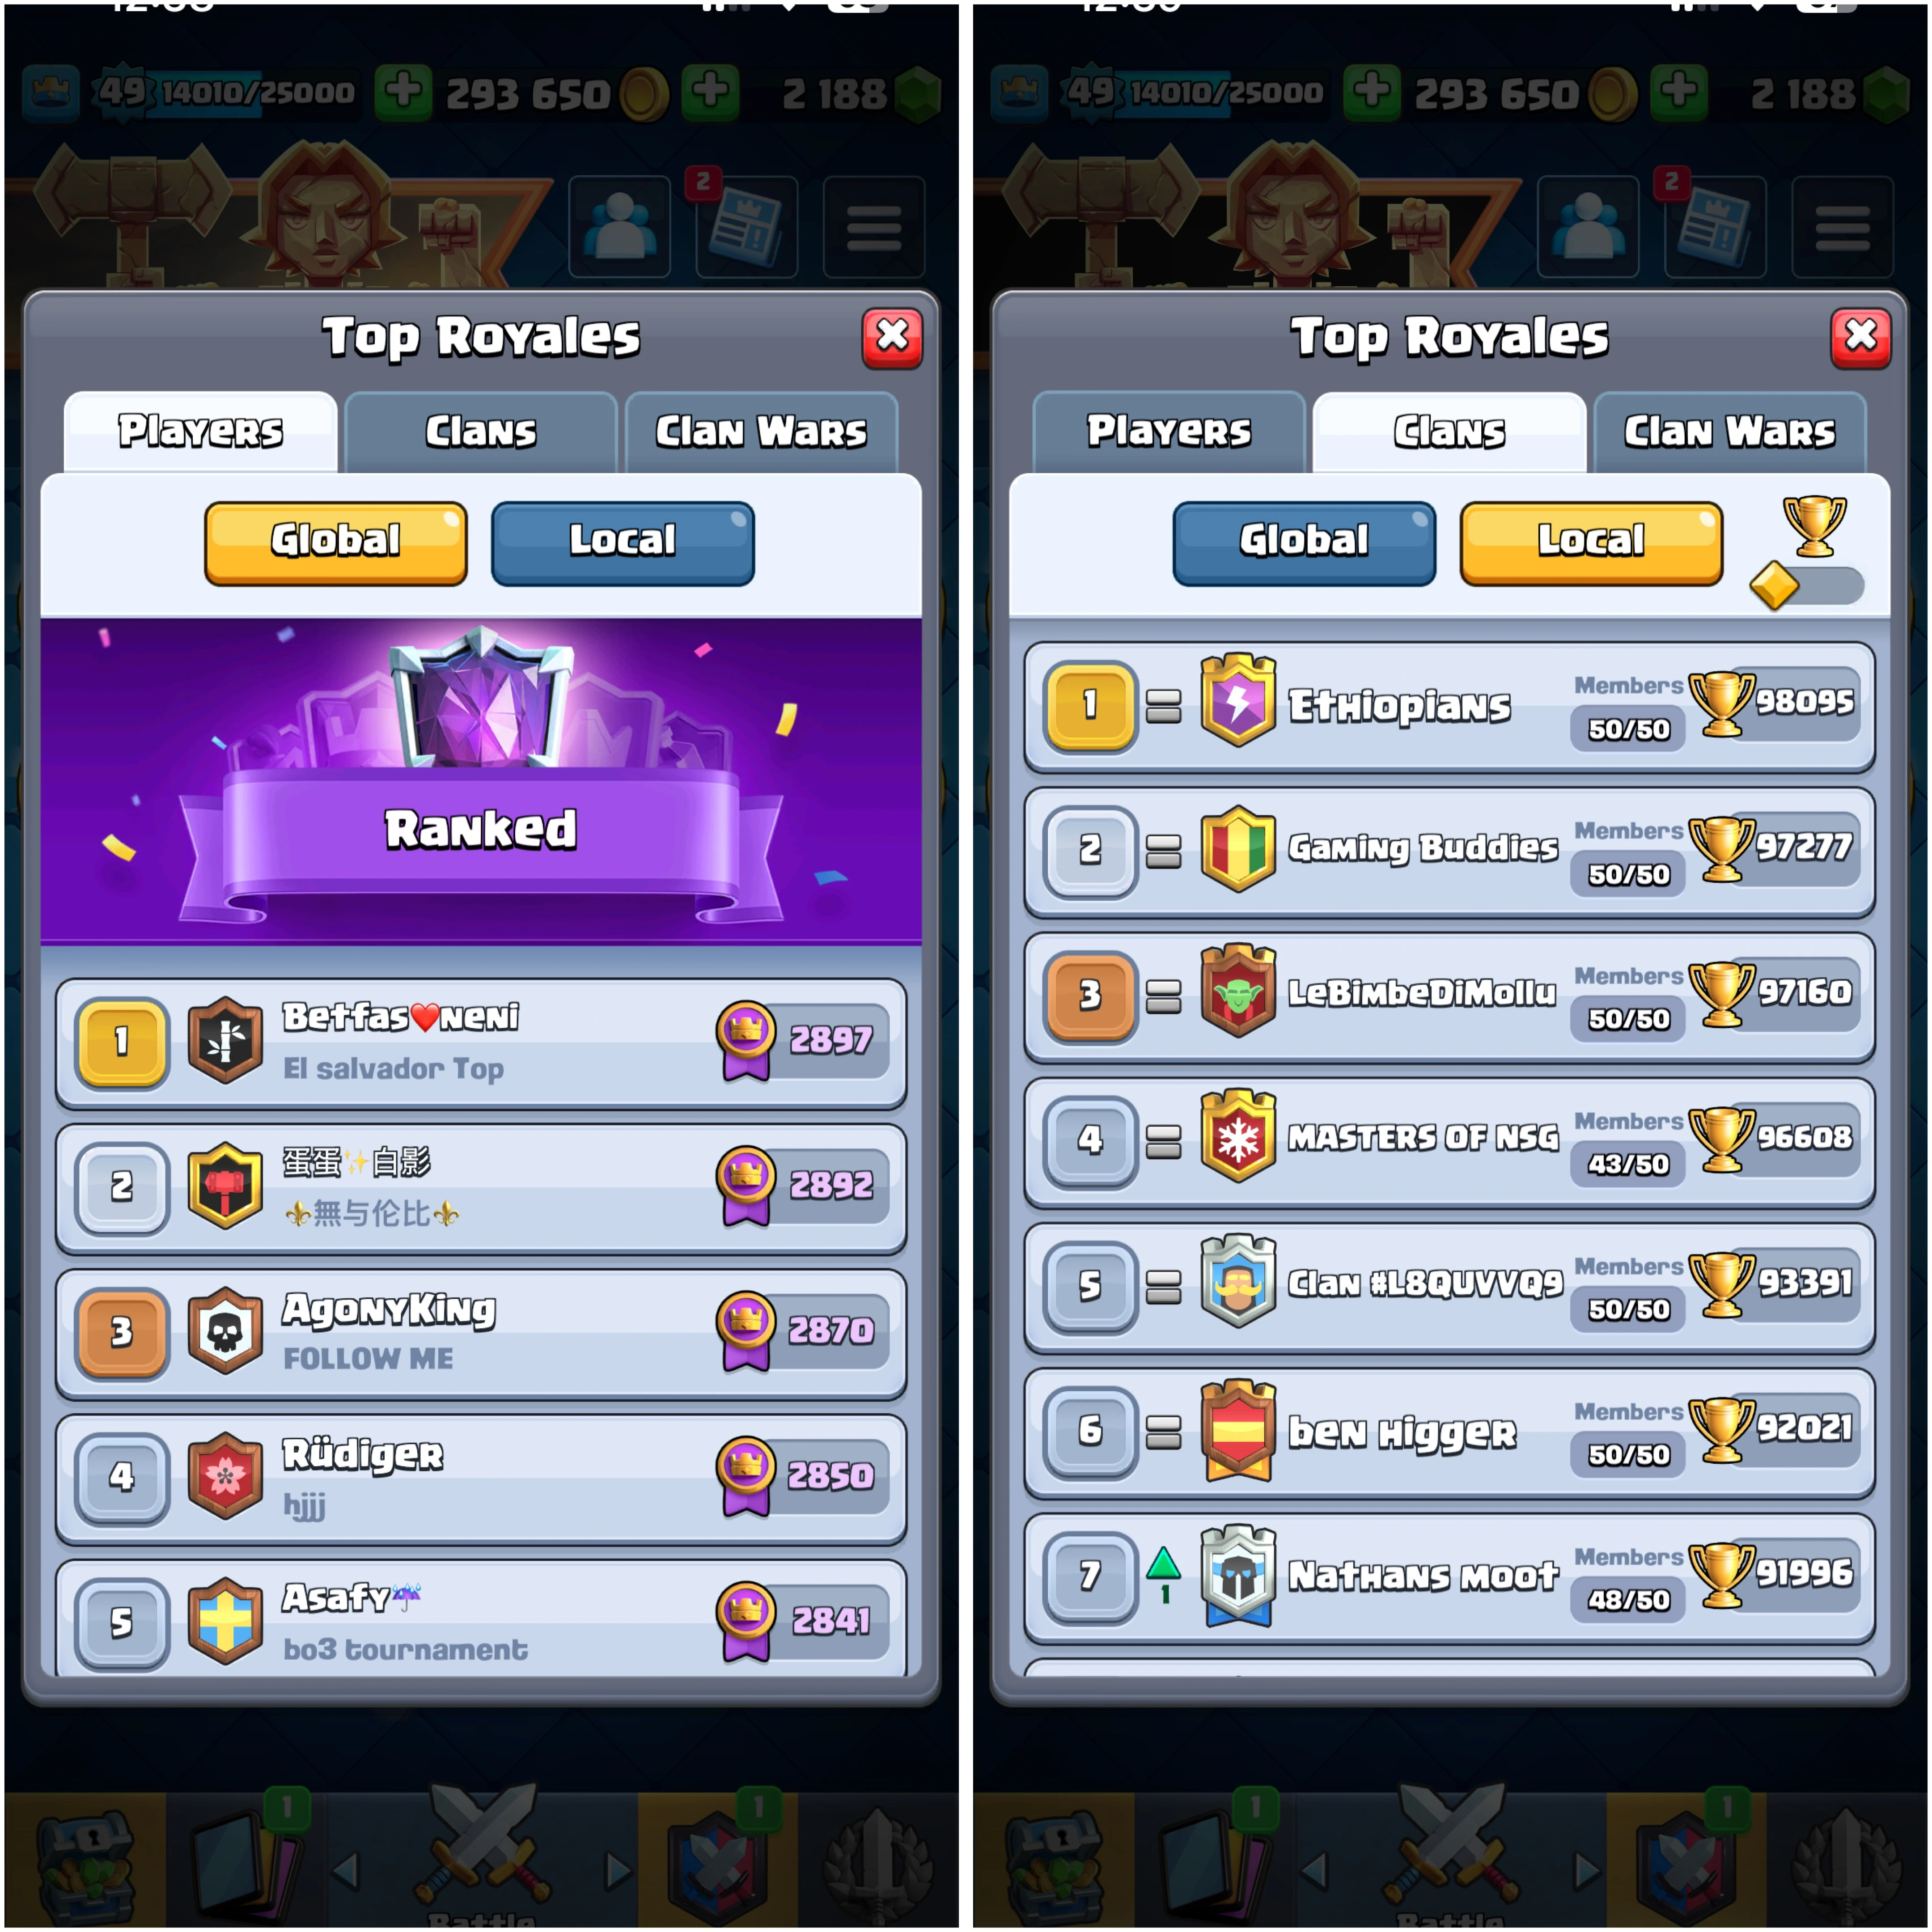Tap the Nathans Moot knight helmet badge
This screenshot has height=1932, width=1932.
coord(1237,1574)
